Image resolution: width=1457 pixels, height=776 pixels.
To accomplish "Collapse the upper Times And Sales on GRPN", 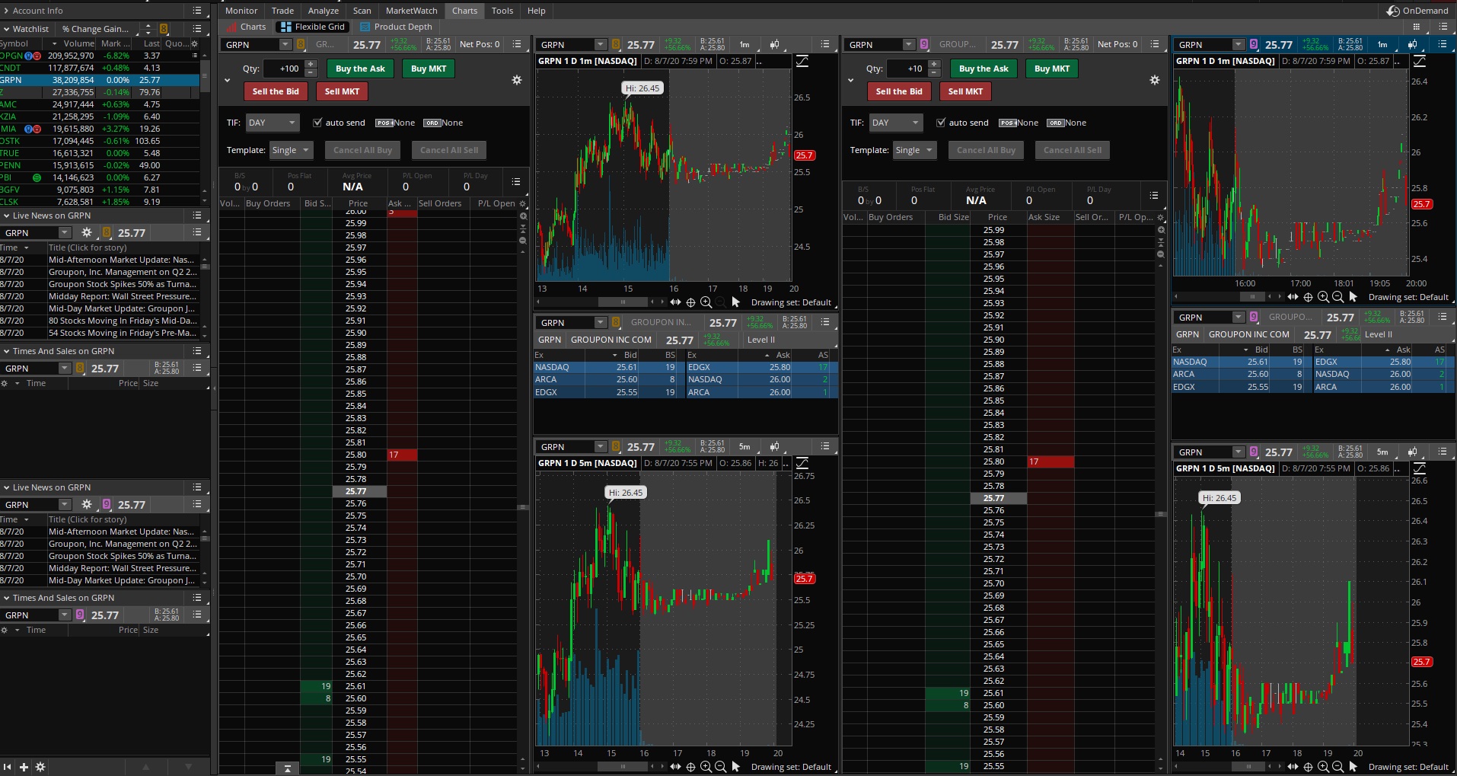I will [x=7, y=351].
